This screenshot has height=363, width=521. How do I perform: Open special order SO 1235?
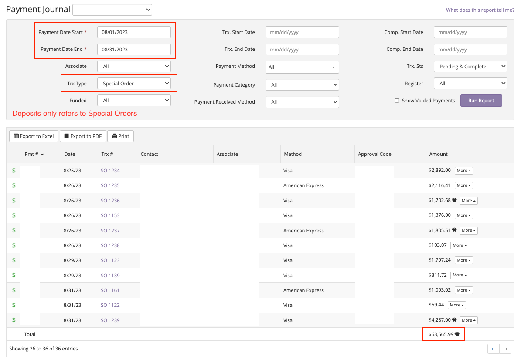point(110,185)
